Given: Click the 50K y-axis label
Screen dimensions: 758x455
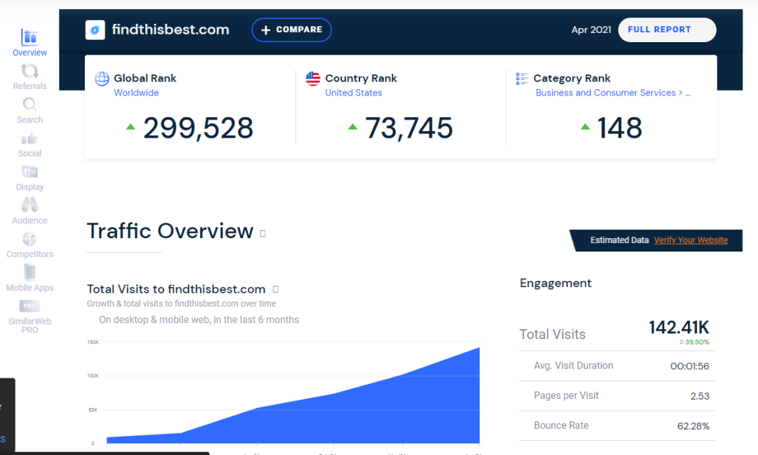Looking at the screenshot, I should point(93,409).
